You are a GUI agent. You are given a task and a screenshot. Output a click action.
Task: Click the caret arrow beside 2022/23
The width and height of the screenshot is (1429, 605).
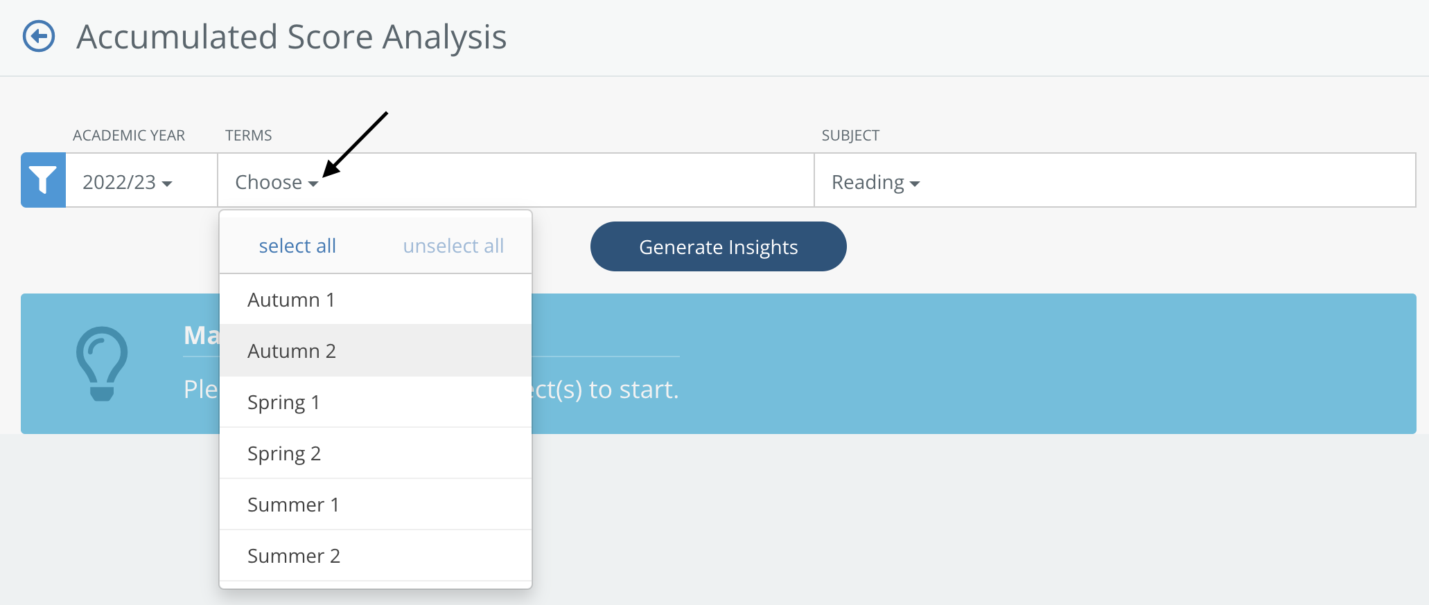(x=167, y=184)
